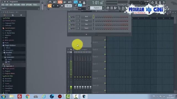Expand the Recent files folder
Image resolution: width=177 pixels, height=99 pixels.
[9, 76]
